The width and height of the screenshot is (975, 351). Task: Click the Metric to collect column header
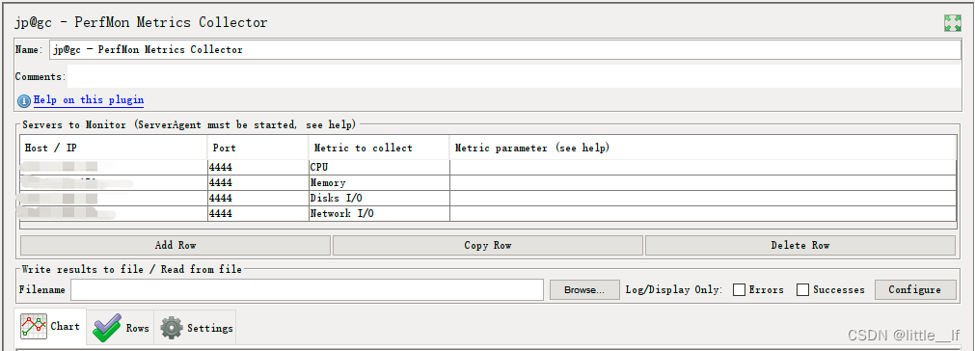point(379,148)
